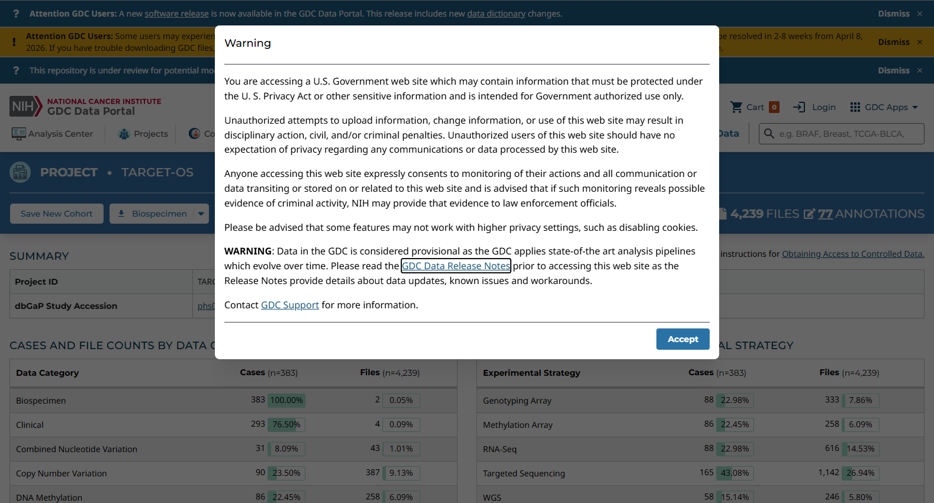
Task: Click 'Copy Number Variation' in the table
Action: (x=62, y=473)
